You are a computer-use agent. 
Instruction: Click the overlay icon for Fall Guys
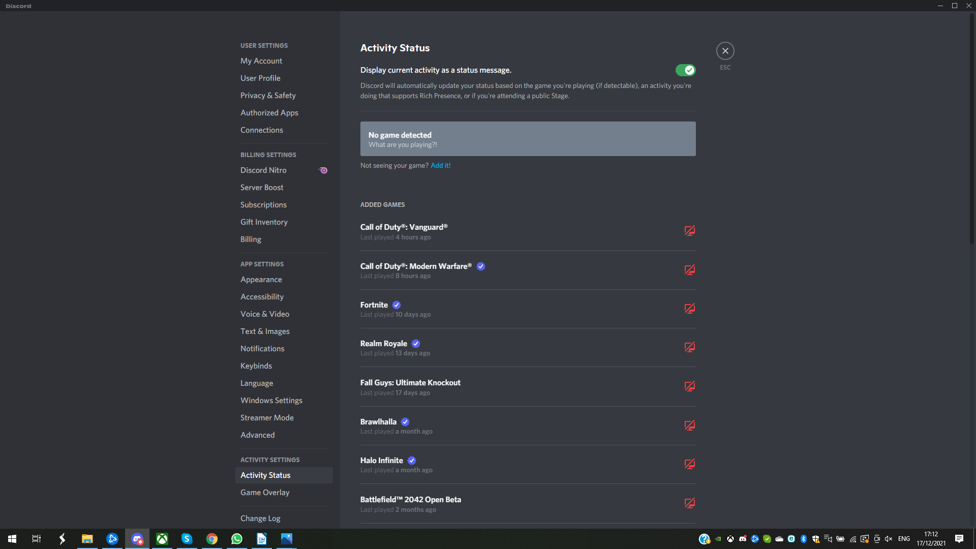point(690,386)
